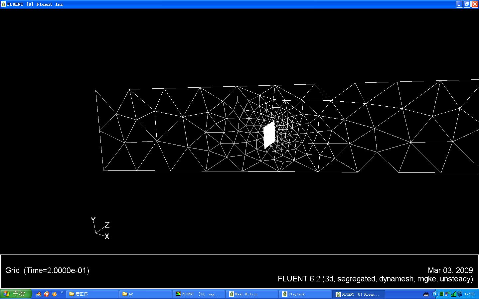Image resolution: width=479 pixels, height=299 pixels.
Task: Expand the quick launch overflow chevron
Action: tap(62, 293)
